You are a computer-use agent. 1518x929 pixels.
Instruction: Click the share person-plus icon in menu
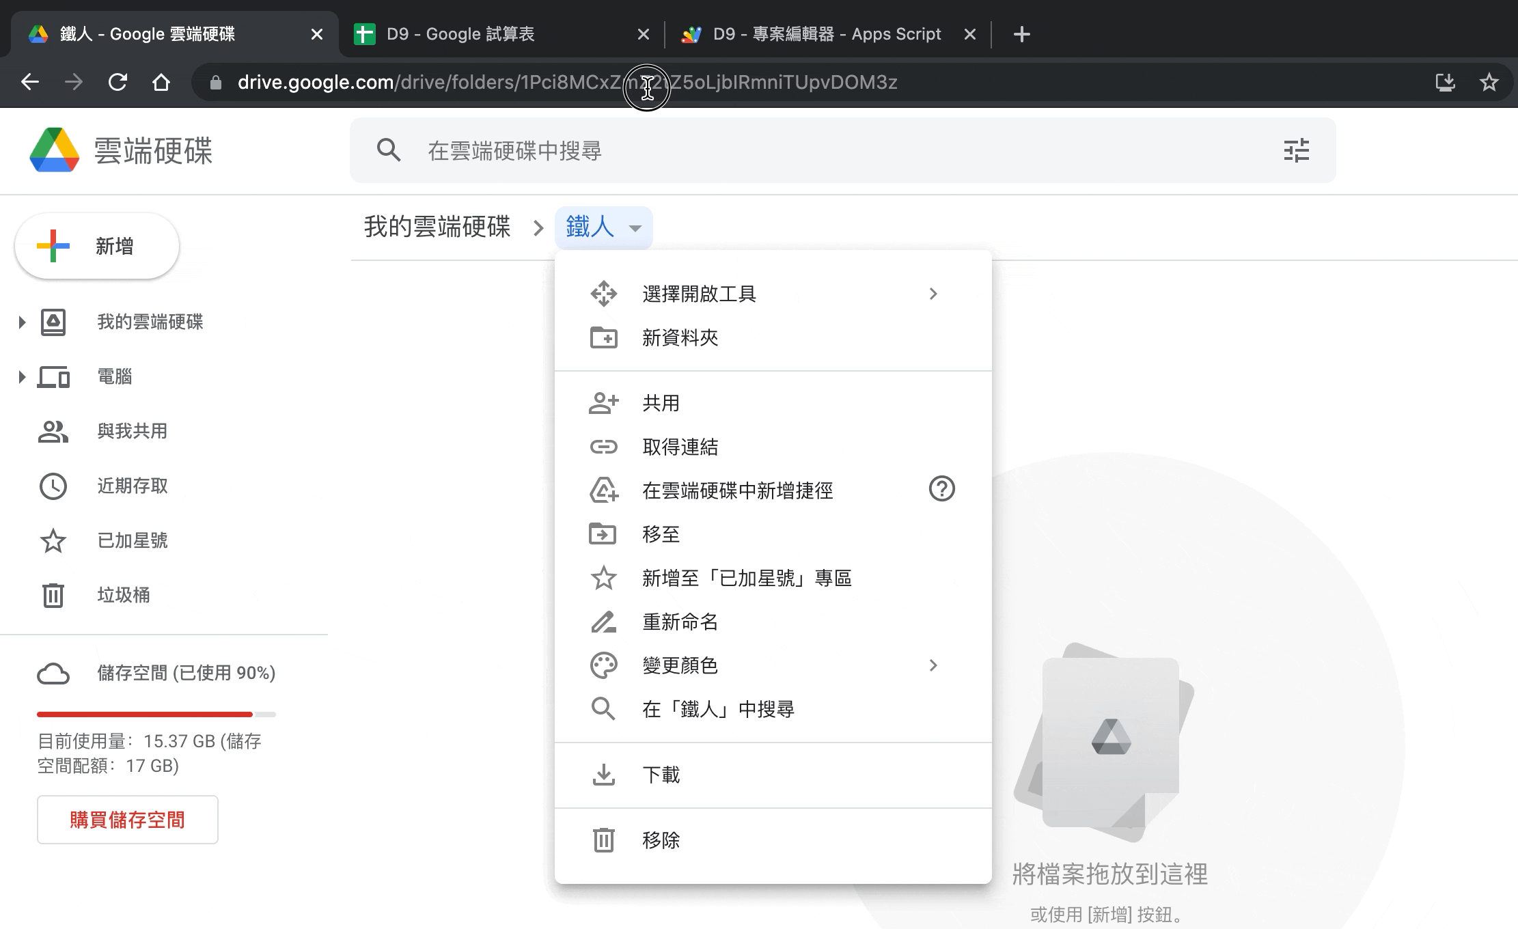(603, 403)
